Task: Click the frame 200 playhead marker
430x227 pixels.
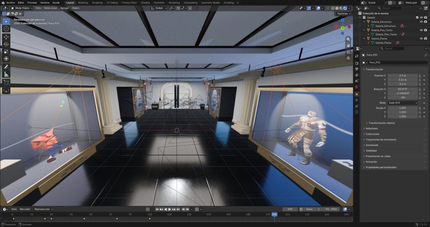Action: coord(274,214)
